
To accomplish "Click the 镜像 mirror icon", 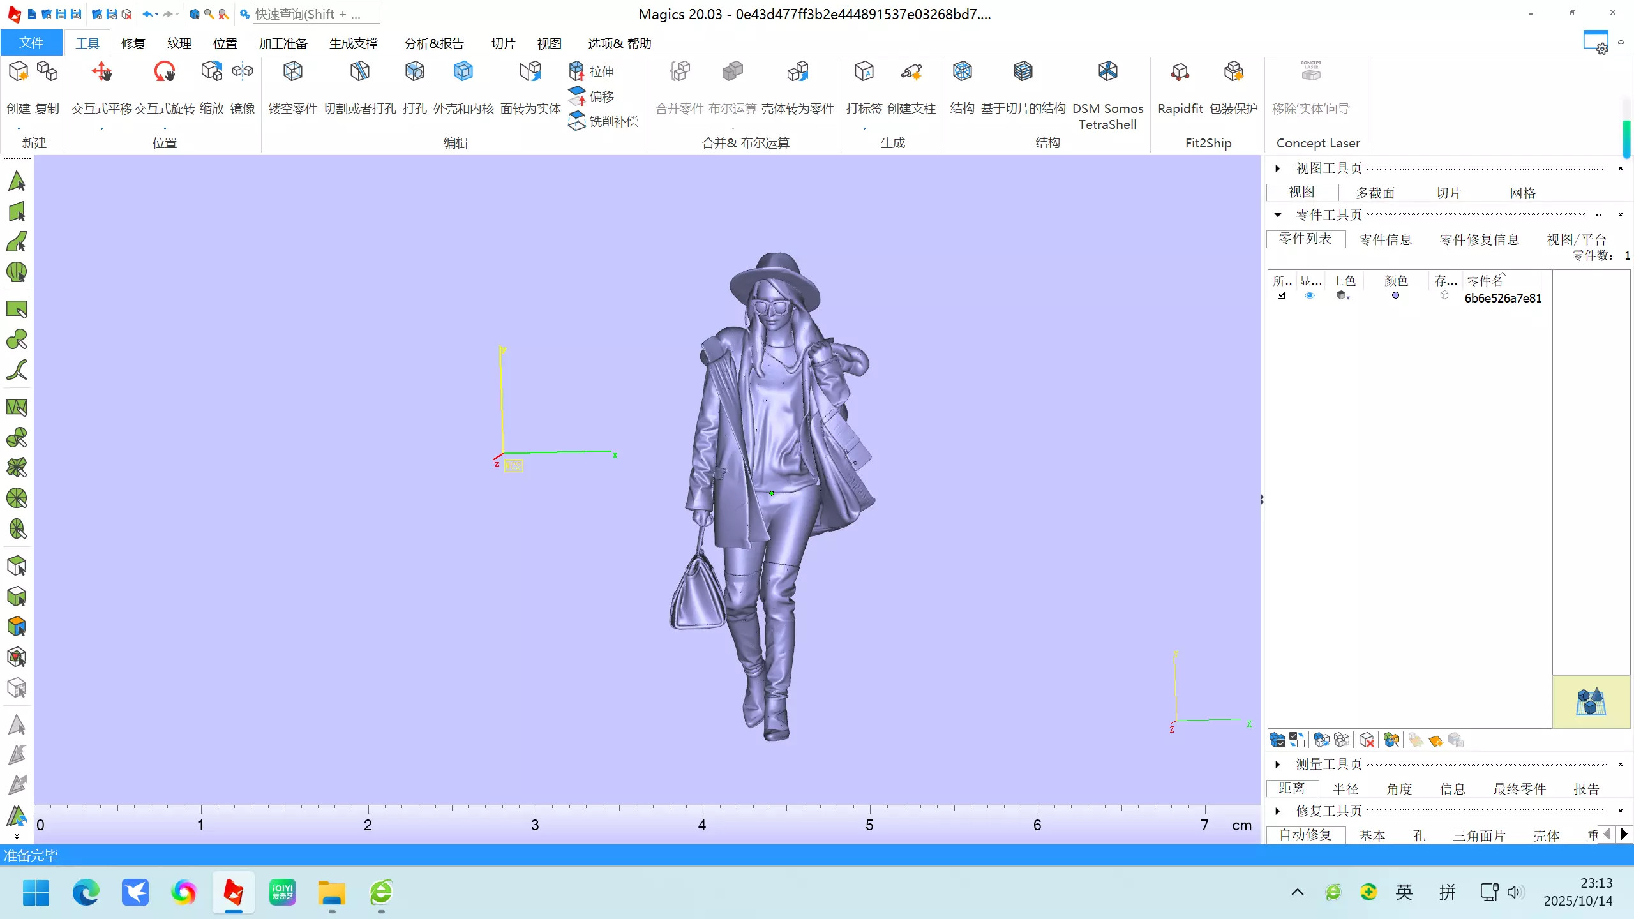I will (x=243, y=71).
